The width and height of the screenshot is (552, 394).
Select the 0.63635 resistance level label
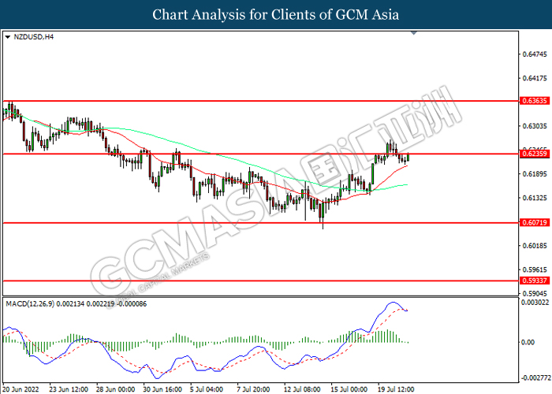535,101
